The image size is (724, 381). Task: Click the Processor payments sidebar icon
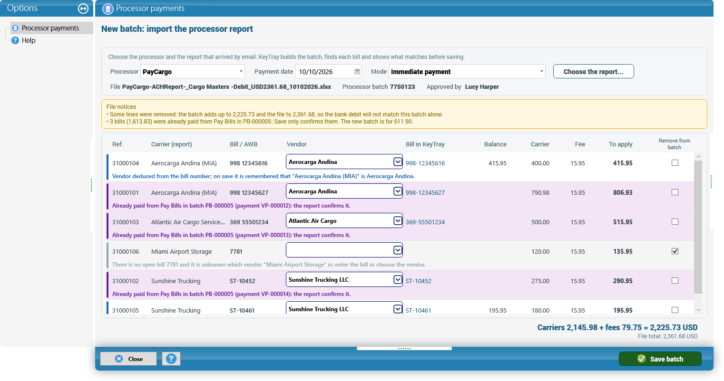coord(15,28)
